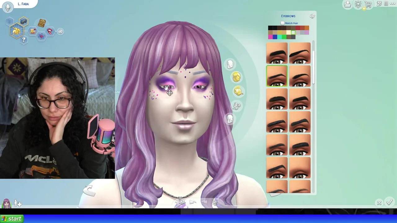
Task: Click the brown aspiration book icon
Action: [x=42, y=23]
